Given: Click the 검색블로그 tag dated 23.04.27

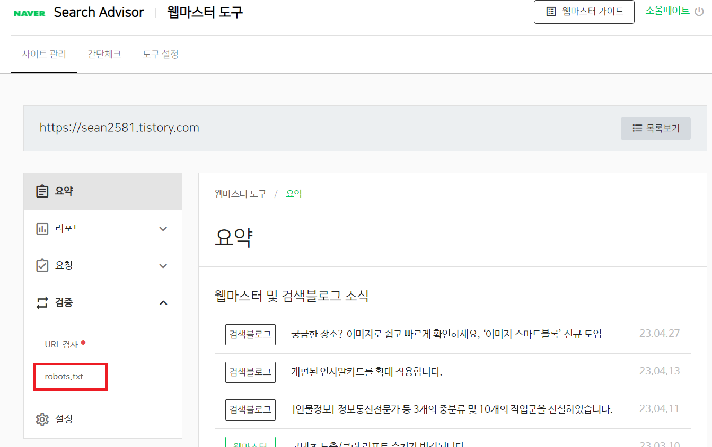Looking at the screenshot, I should point(250,334).
